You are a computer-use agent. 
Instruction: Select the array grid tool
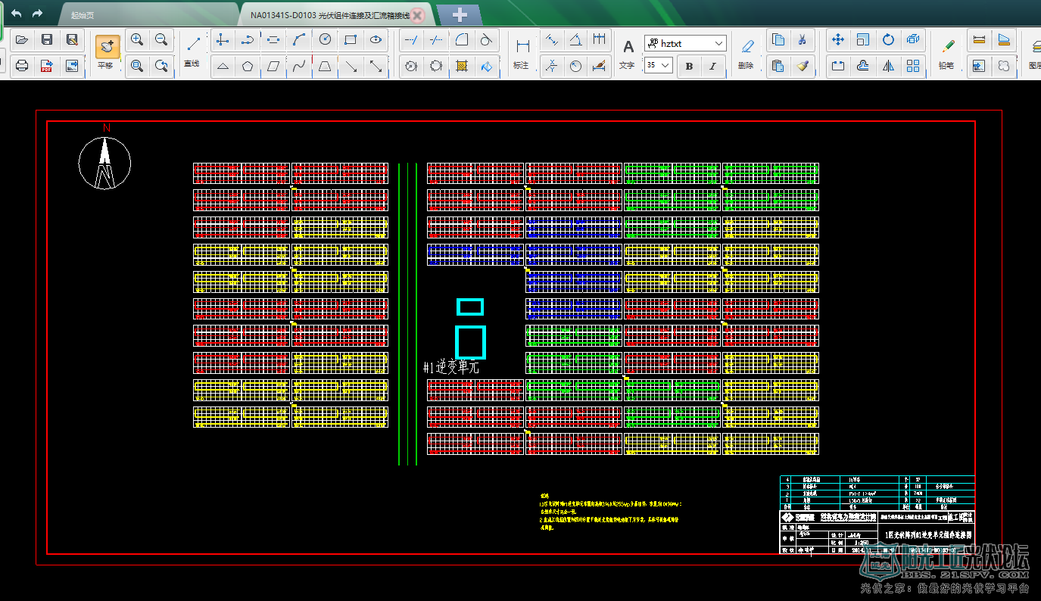913,66
